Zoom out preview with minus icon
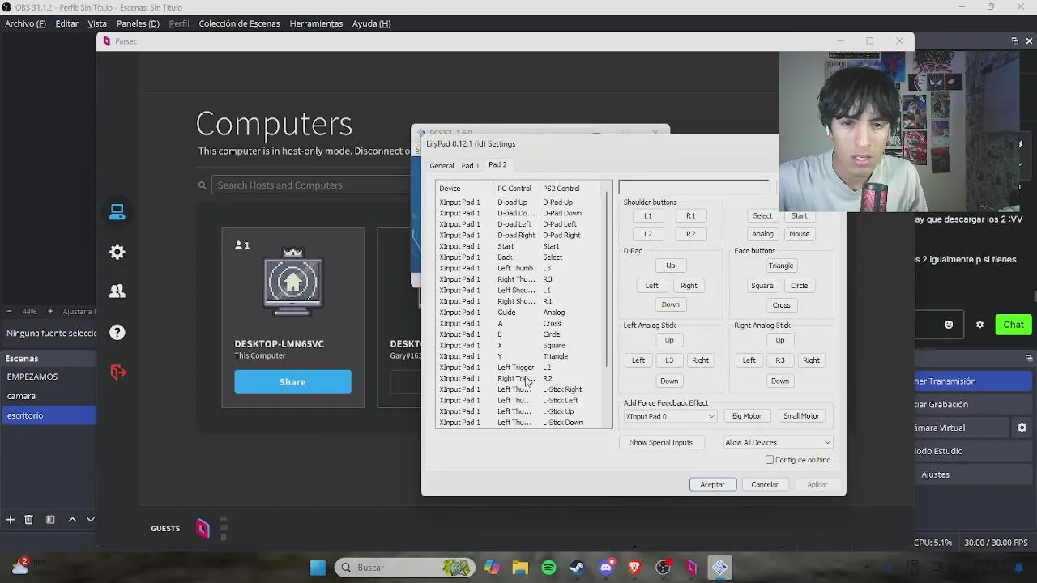 (x=9, y=311)
